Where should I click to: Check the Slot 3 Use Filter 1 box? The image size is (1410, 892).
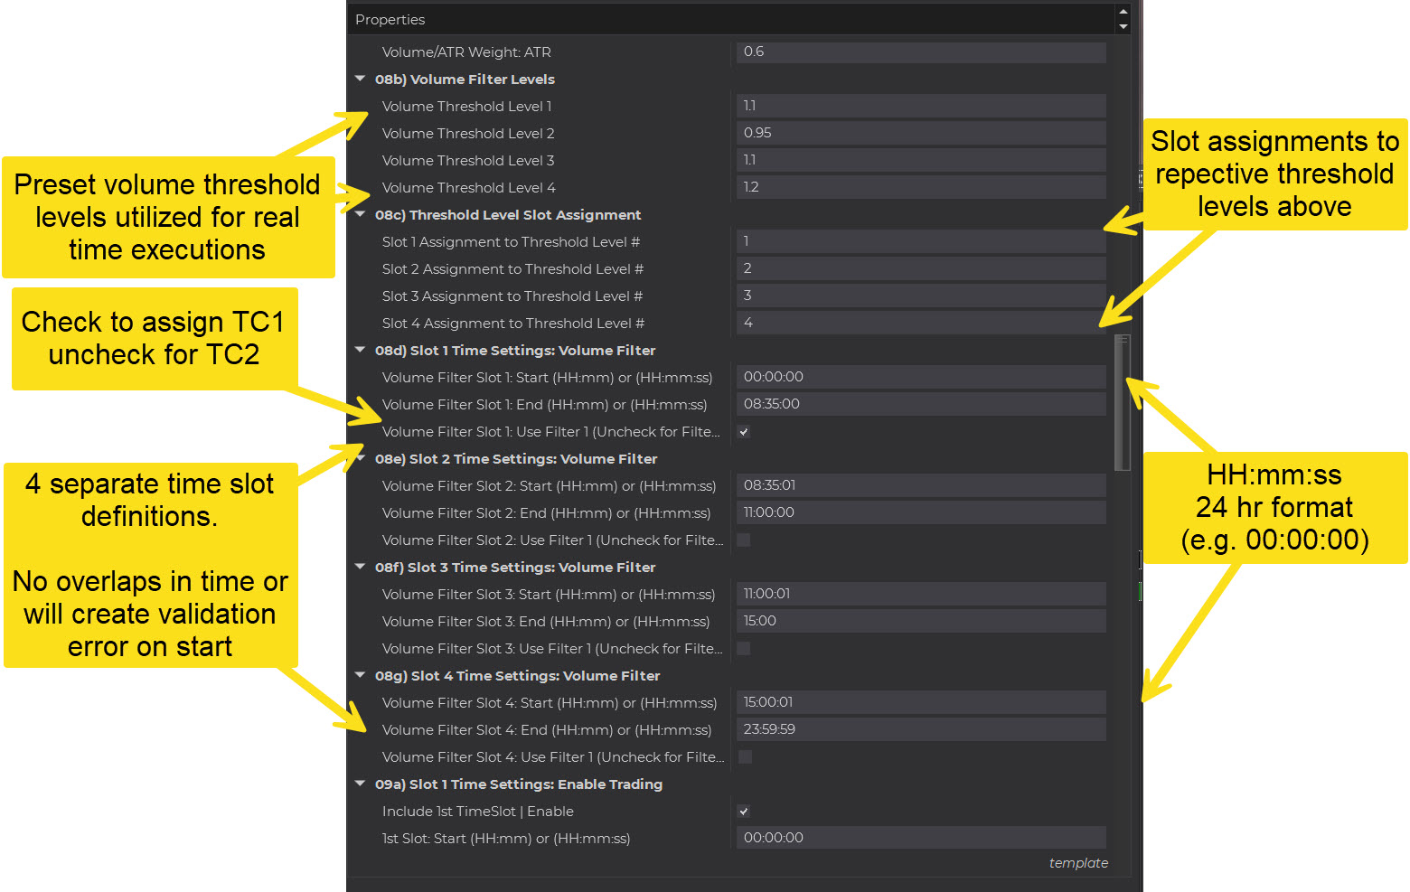pos(743,649)
